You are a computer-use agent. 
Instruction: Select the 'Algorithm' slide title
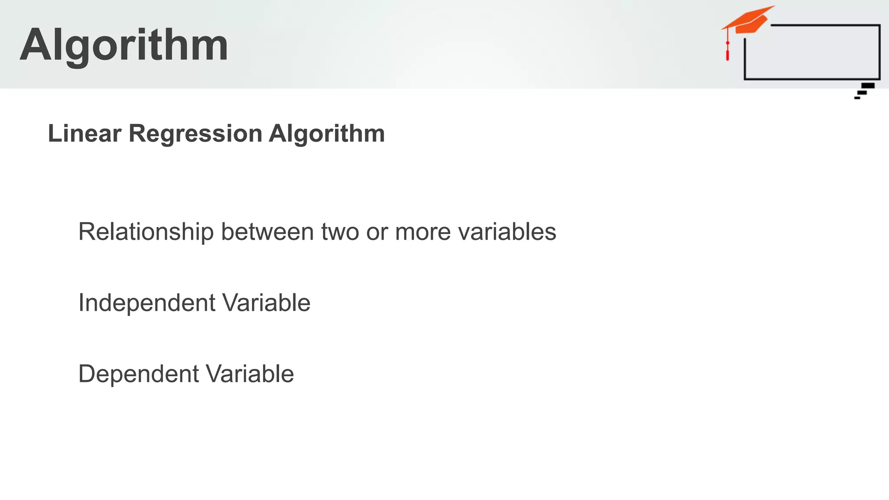(x=124, y=45)
